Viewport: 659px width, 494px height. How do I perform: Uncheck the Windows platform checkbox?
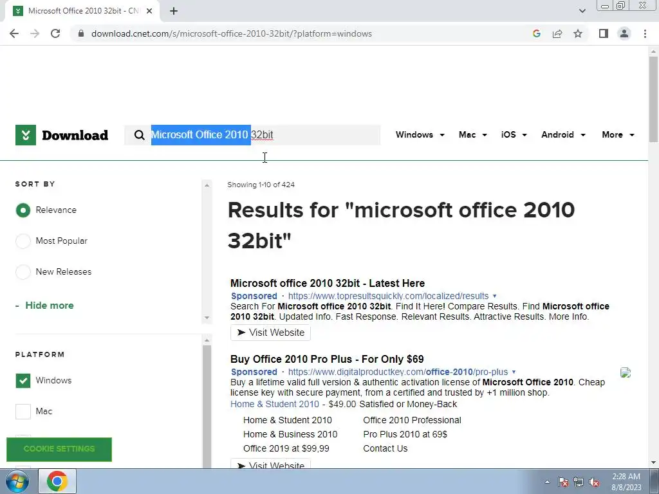pyautogui.click(x=23, y=381)
